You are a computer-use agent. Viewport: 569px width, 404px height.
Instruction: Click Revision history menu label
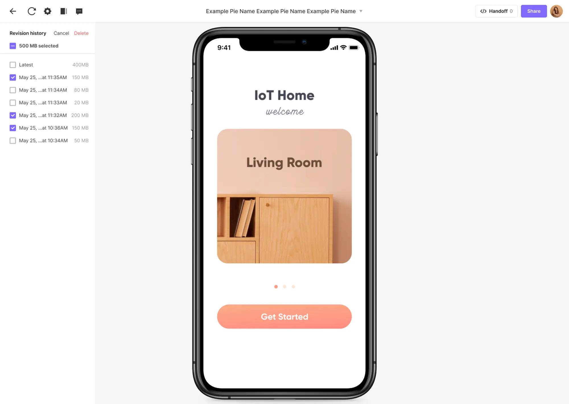(28, 33)
